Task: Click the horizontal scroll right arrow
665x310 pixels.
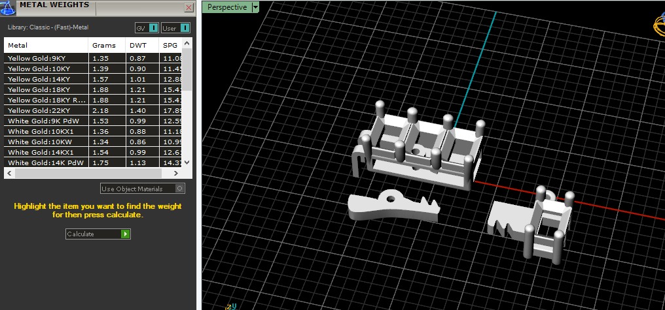Action: point(177,174)
